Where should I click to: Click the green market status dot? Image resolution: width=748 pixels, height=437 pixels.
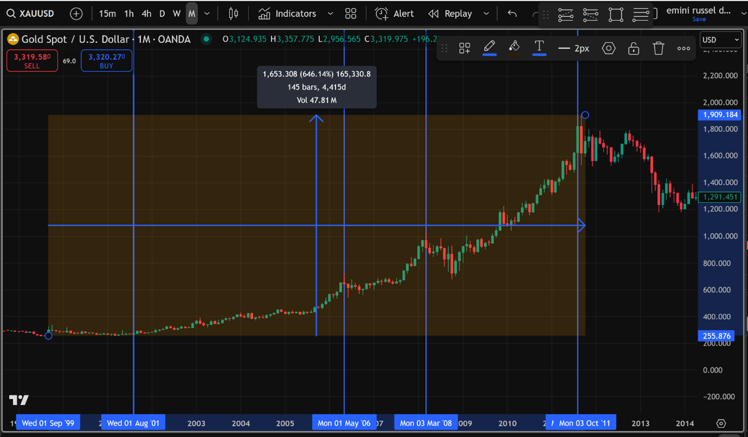click(206, 39)
